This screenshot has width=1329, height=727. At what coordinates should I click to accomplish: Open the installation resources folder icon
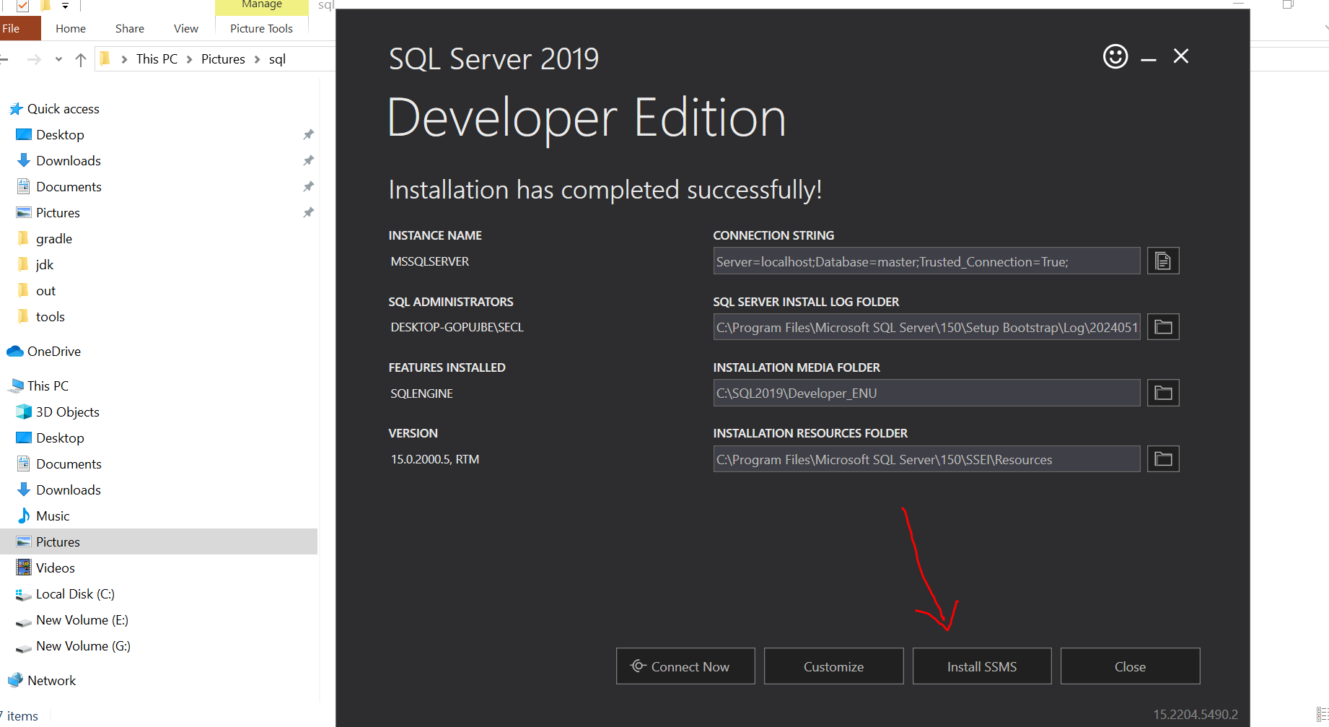(x=1163, y=459)
